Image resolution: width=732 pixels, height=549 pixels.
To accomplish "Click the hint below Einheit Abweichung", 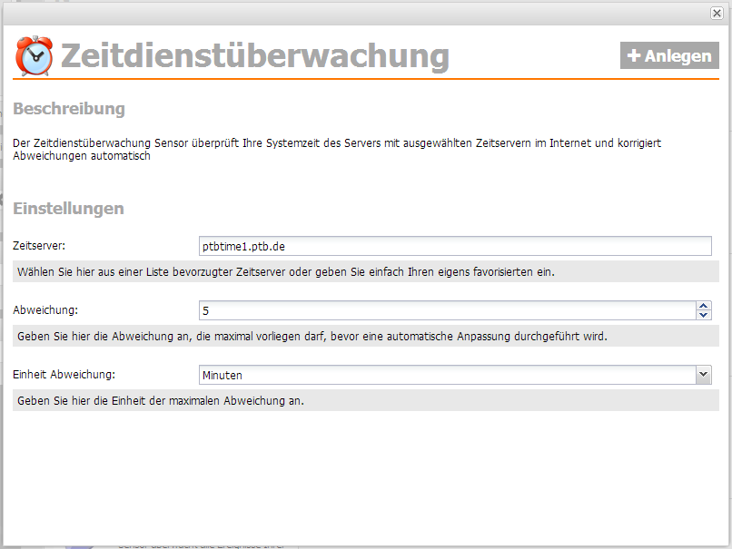I will [x=161, y=400].
